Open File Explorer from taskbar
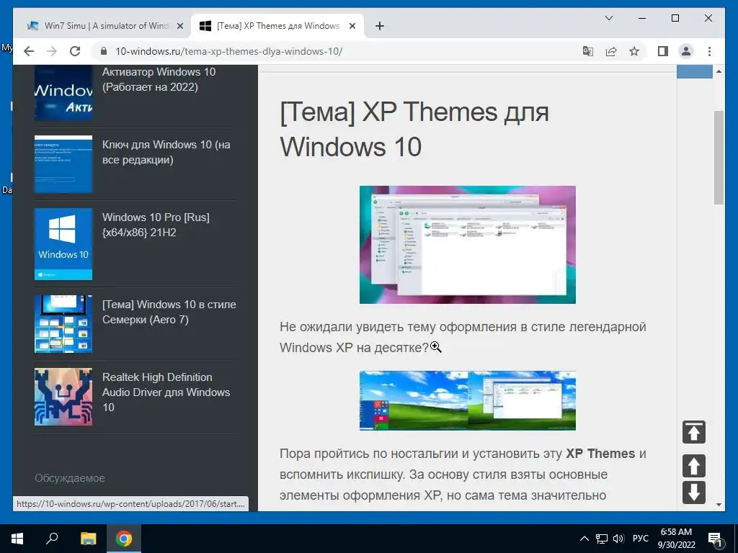Viewport: 738px width, 553px height. click(x=88, y=539)
